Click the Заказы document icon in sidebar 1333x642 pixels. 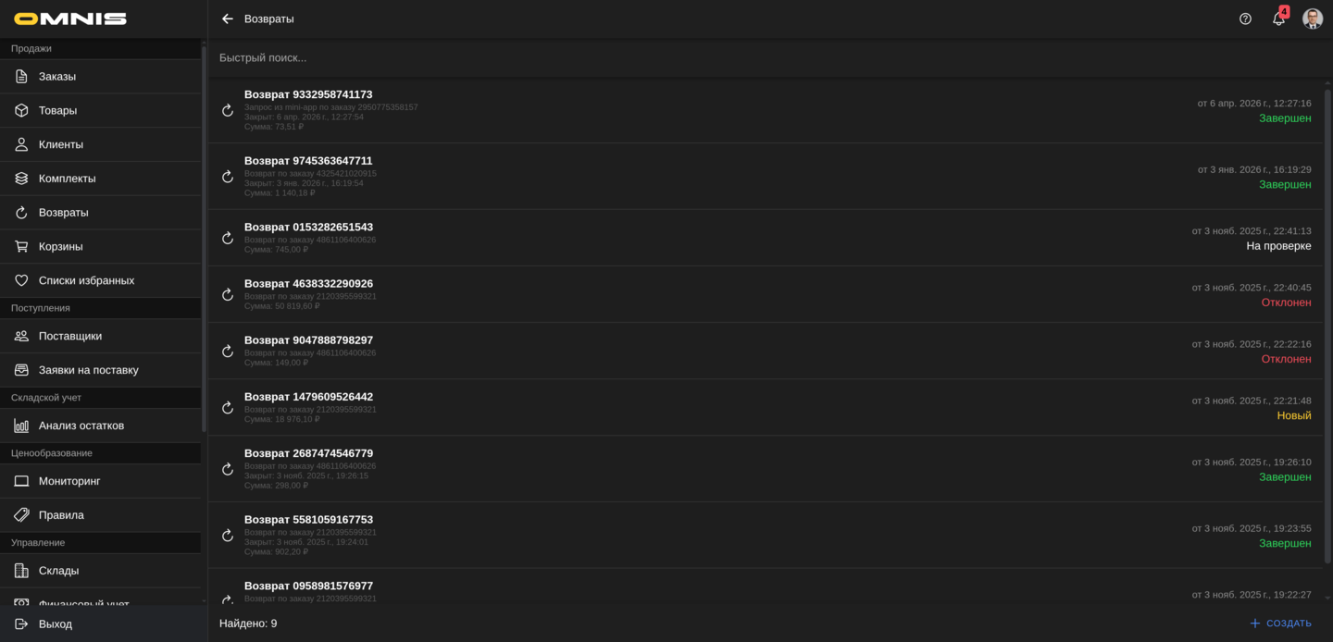click(21, 77)
